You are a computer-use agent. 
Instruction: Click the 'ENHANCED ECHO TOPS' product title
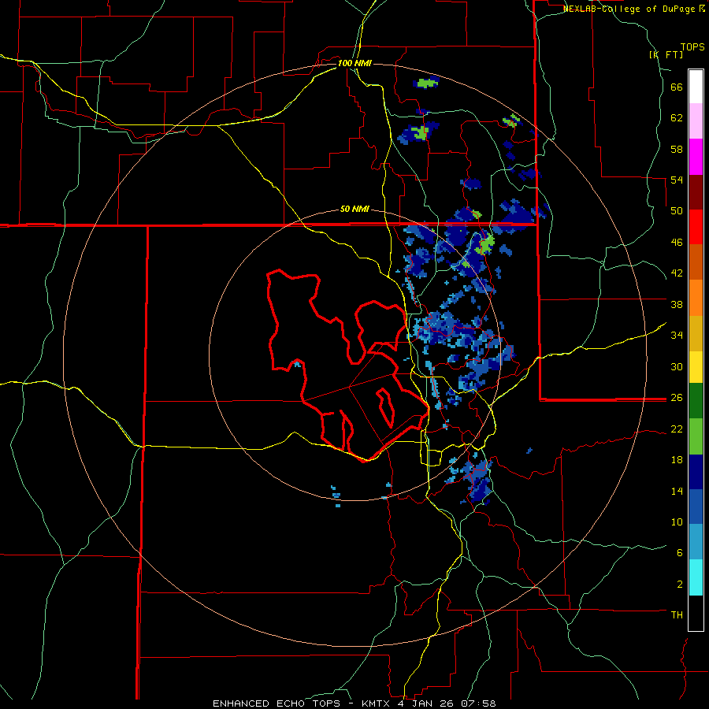(x=277, y=703)
